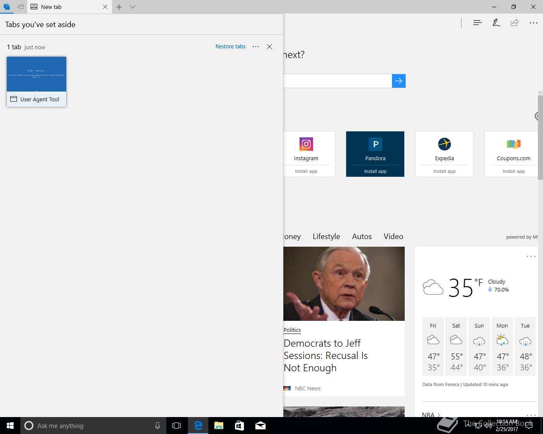This screenshot has height=434, width=543.
Task: Select Fri weather forecast
Action: coord(433,346)
